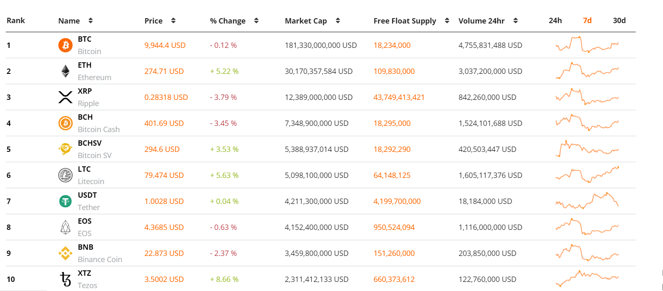Click the Tezos XTZ logo icon

[x=65, y=279]
